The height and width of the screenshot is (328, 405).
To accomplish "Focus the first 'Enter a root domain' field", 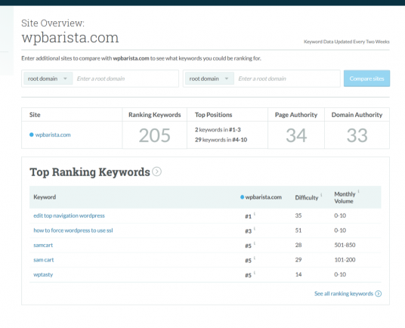I will click(x=125, y=79).
